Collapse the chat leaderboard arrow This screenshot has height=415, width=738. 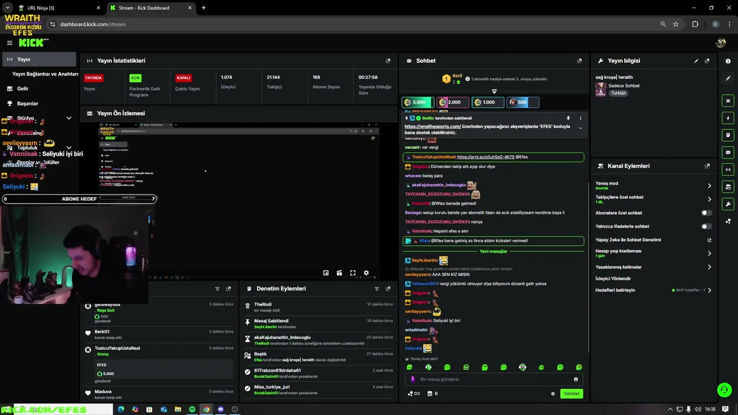(494, 91)
